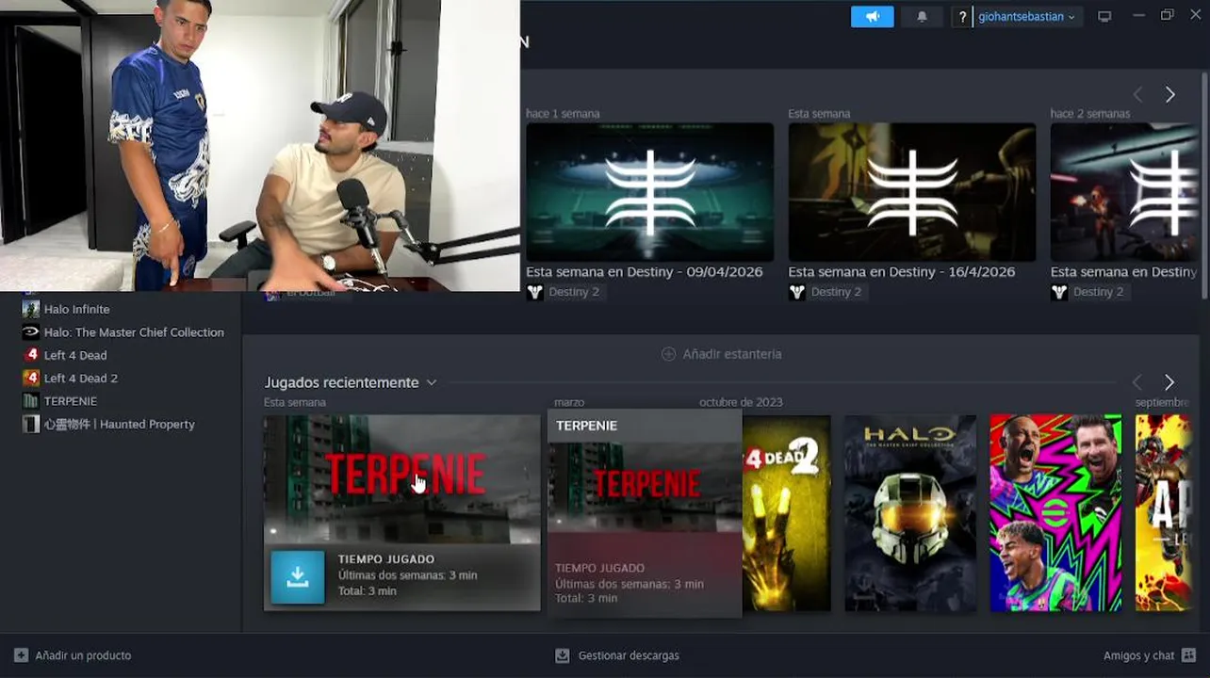Open 'Amigos y chat'
Screen dimensions: 1210x678
(1150, 655)
